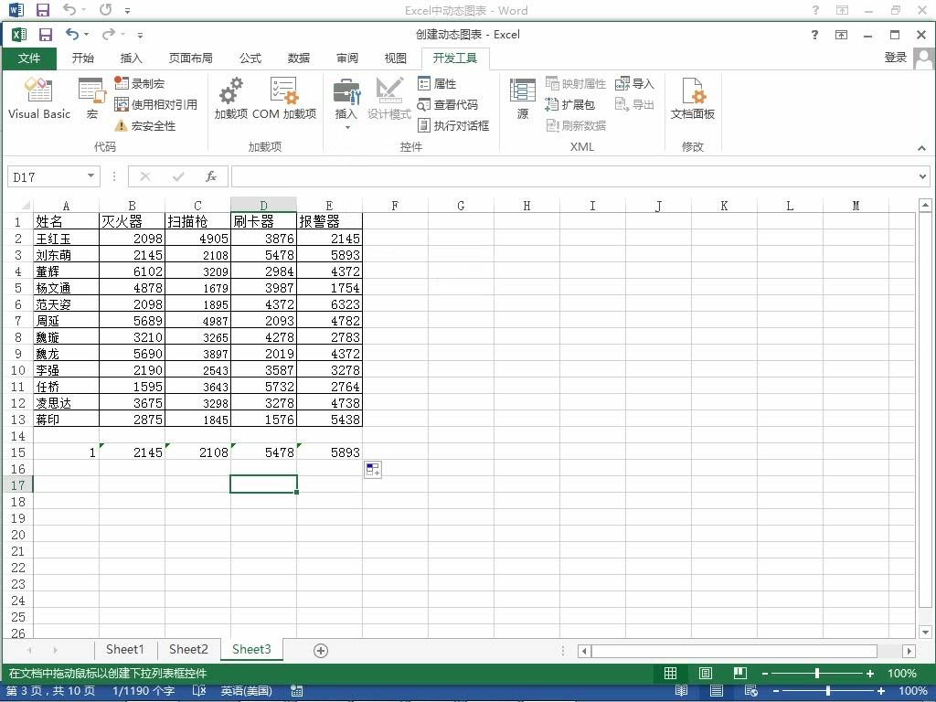The image size is (936, 702).
Task: Select header cell 灭火器
Action: [132, 221]
